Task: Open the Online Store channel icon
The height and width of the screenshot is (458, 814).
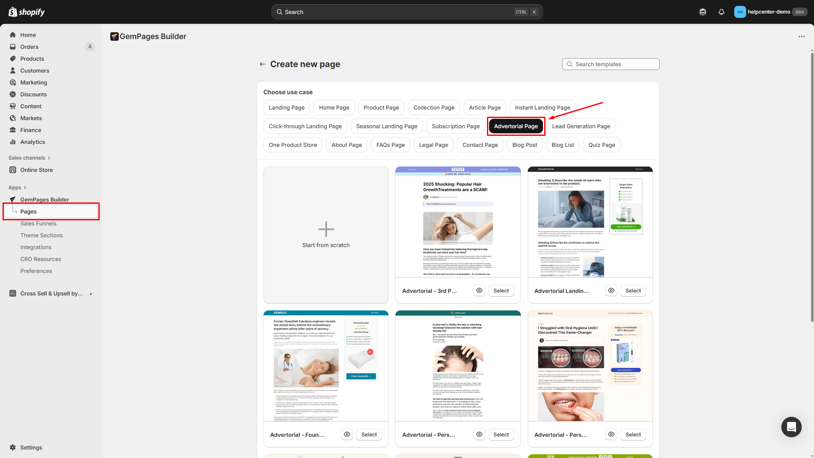Action: tap(13, 170)
